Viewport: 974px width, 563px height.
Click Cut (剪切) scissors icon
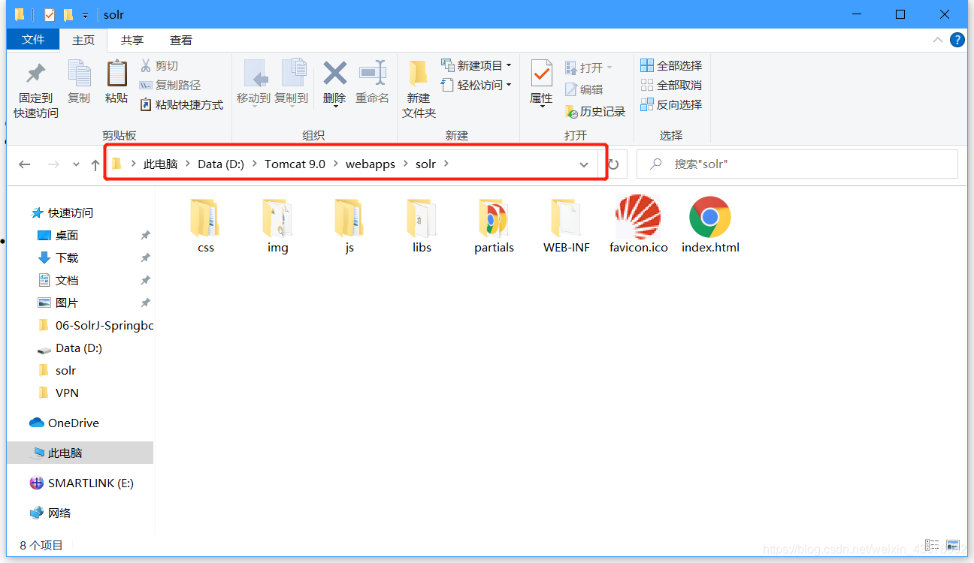[146, 66]
